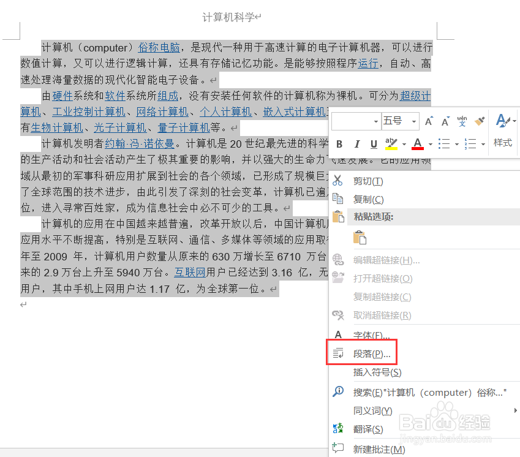Screen dimensions: 520x457
Task: Click the new comment icon
Action: coord(338,448)
